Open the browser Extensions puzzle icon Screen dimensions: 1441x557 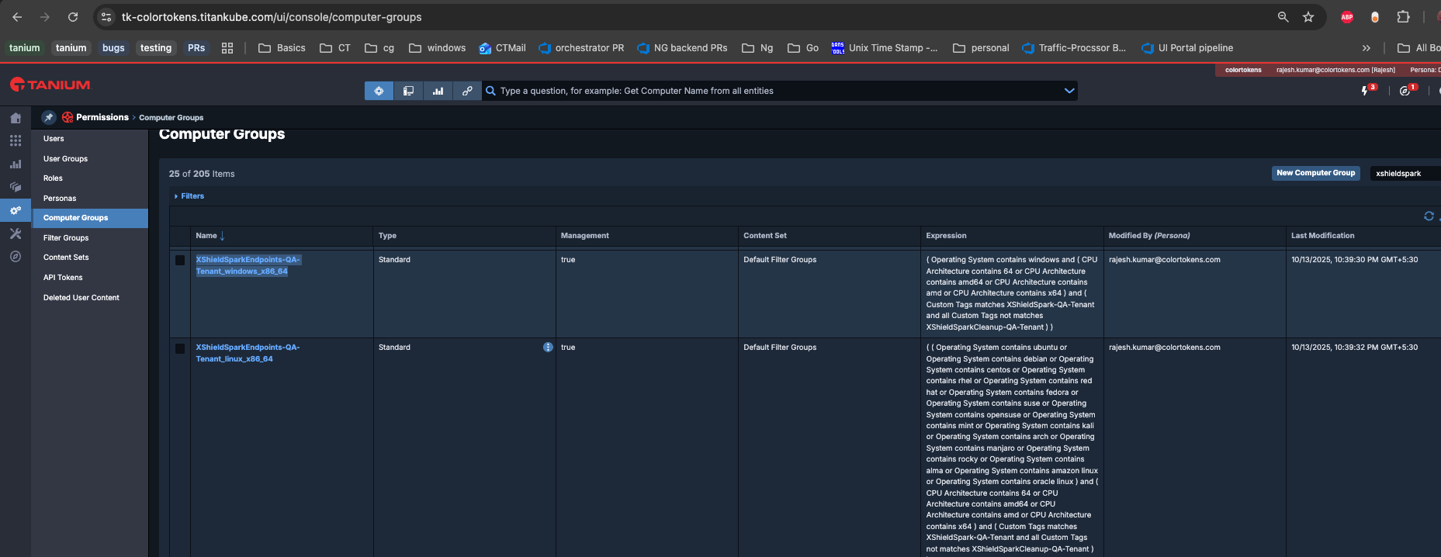point(1403,17)
